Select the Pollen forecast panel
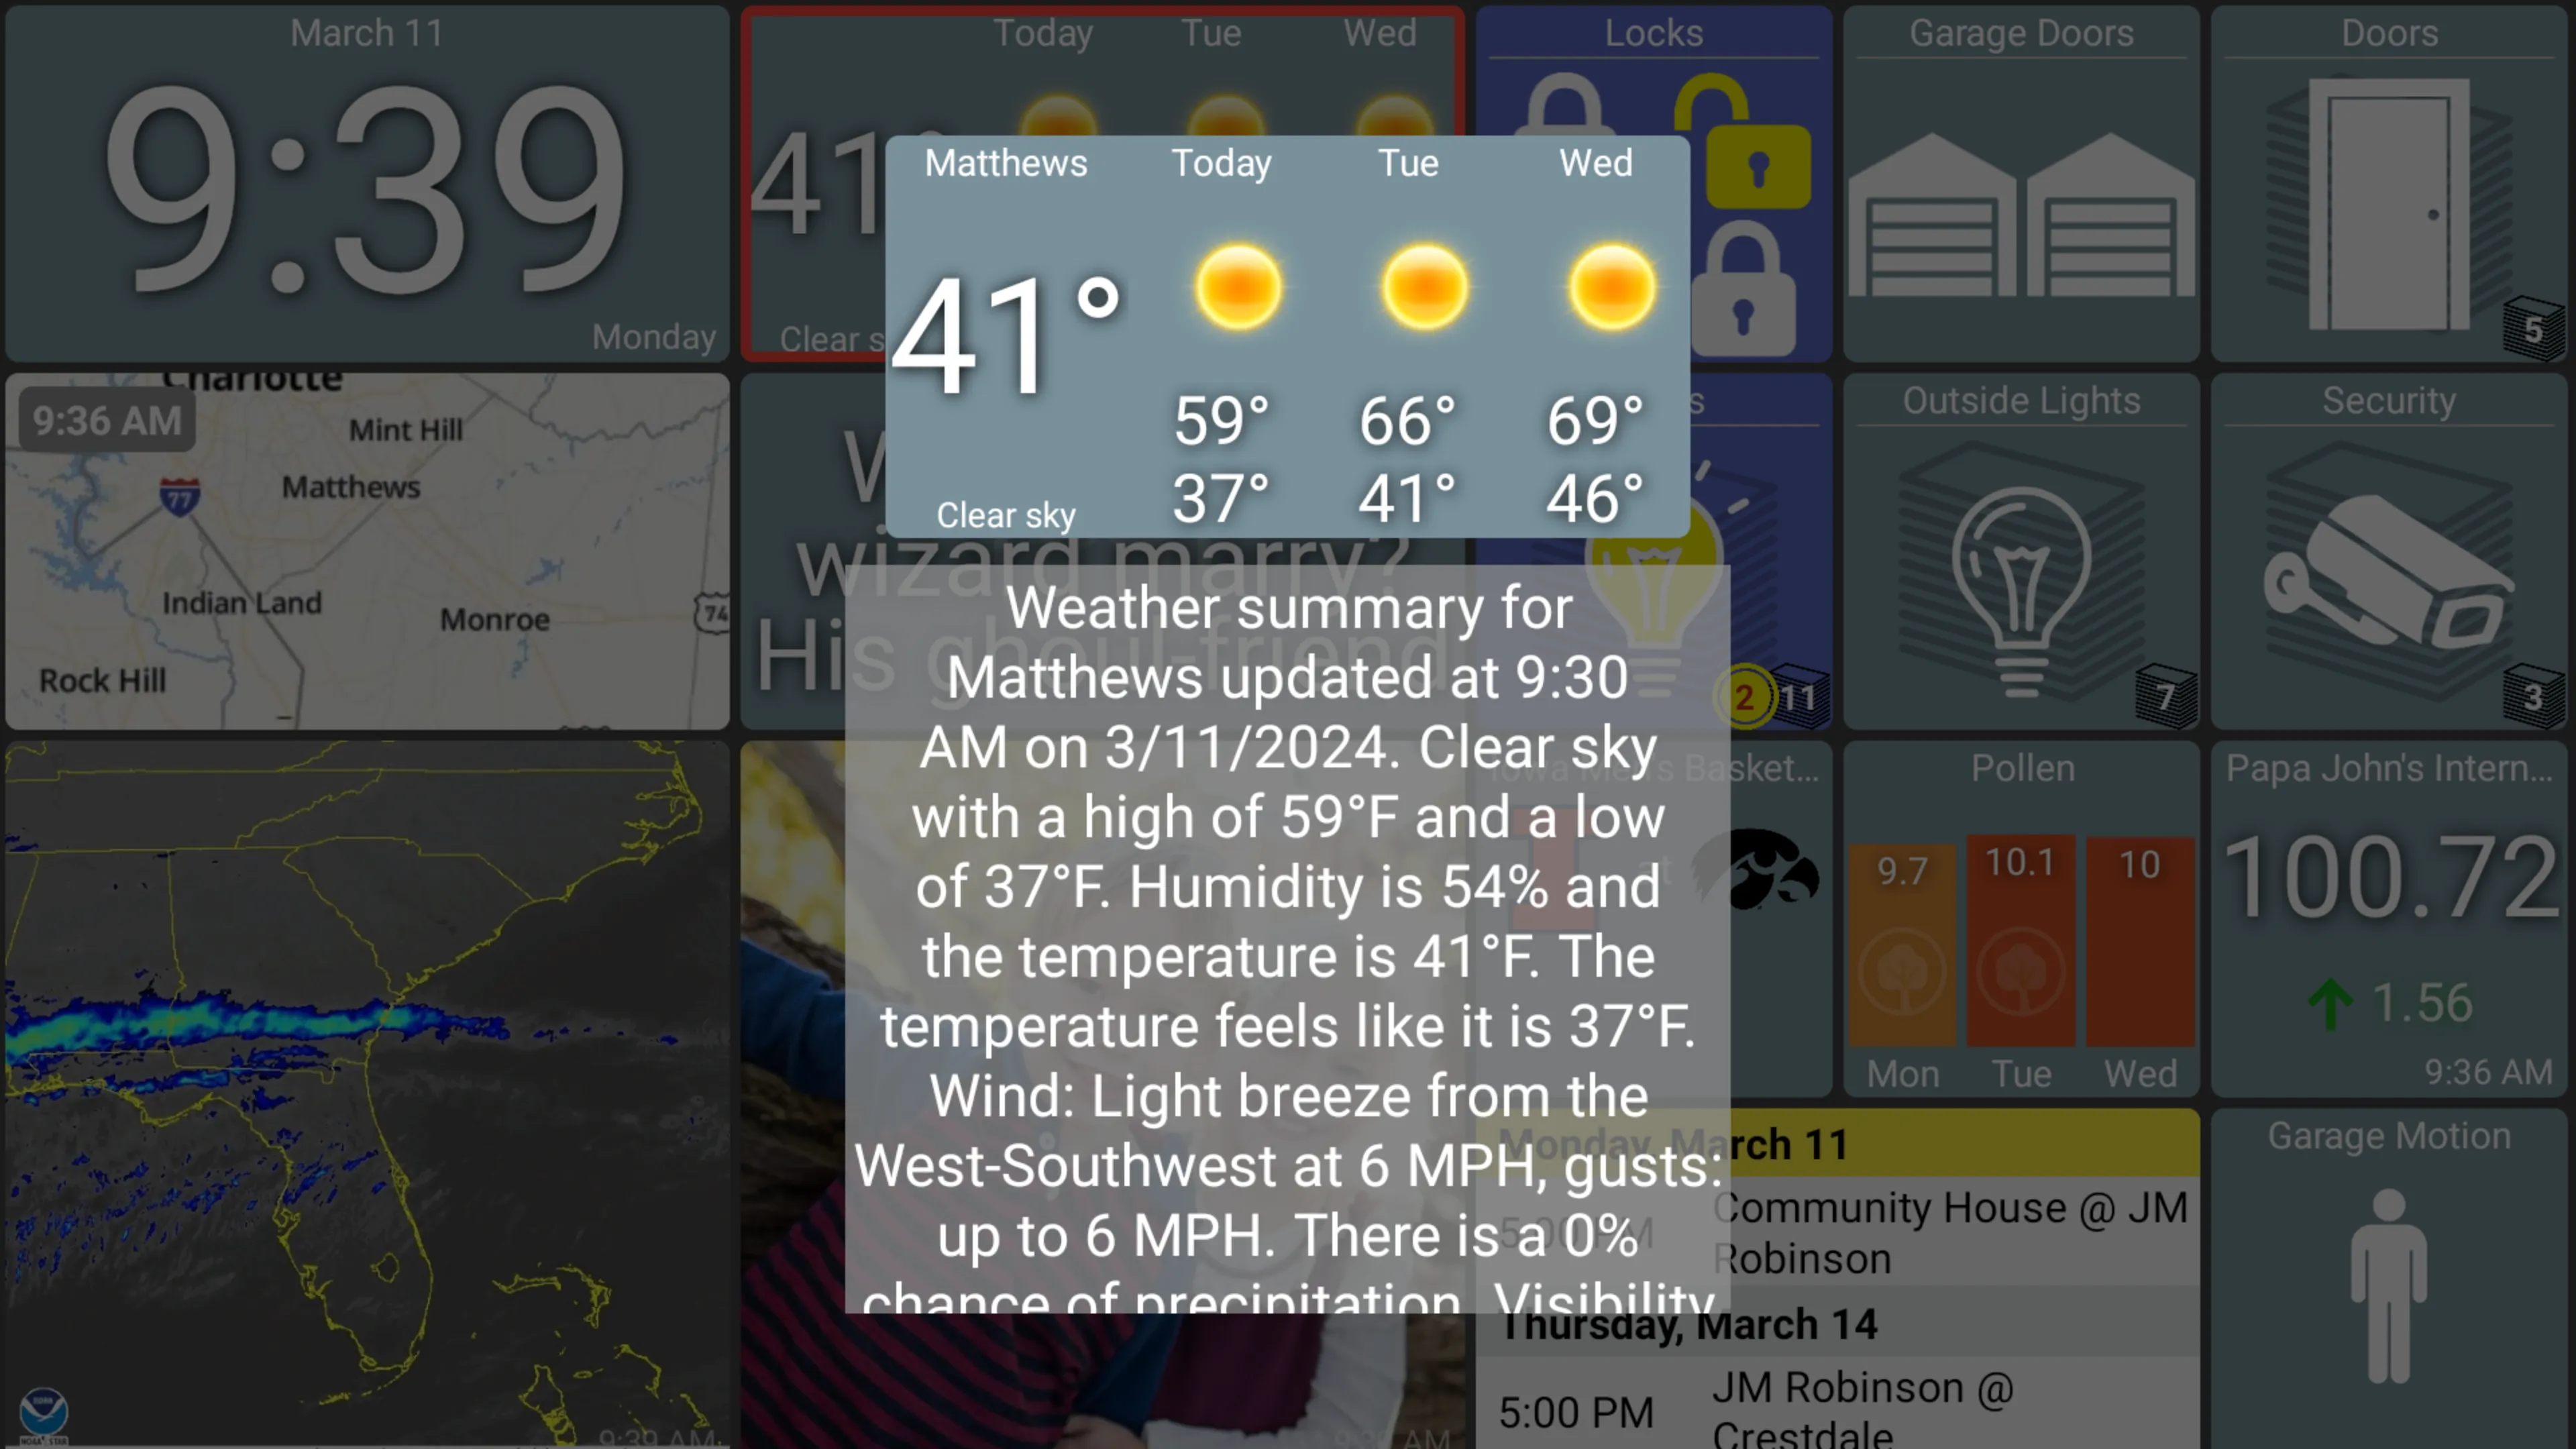 [2023, 920]
